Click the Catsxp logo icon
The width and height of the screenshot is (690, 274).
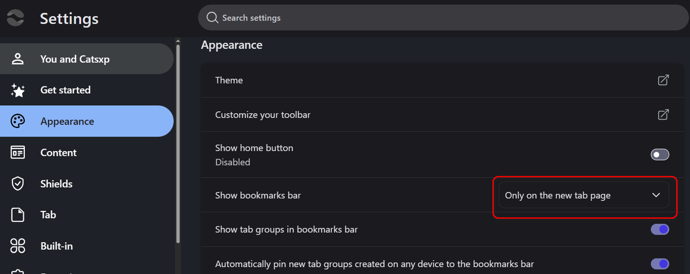tap(15, 18)
